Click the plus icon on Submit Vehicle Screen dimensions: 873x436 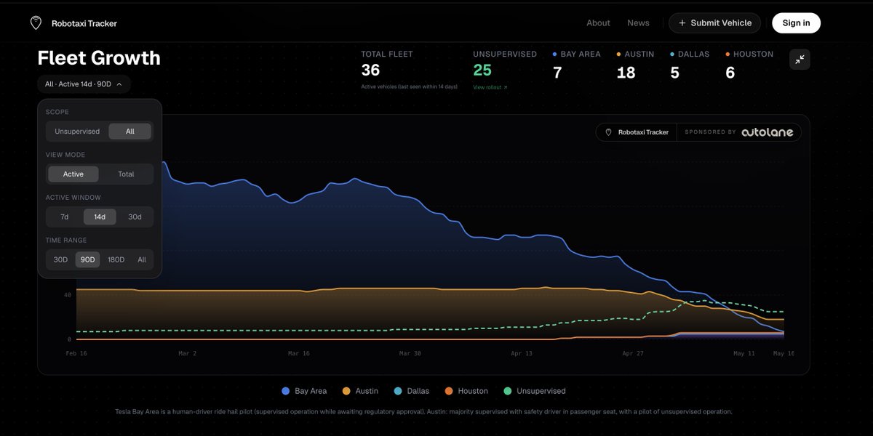click(x=682, y=23)
